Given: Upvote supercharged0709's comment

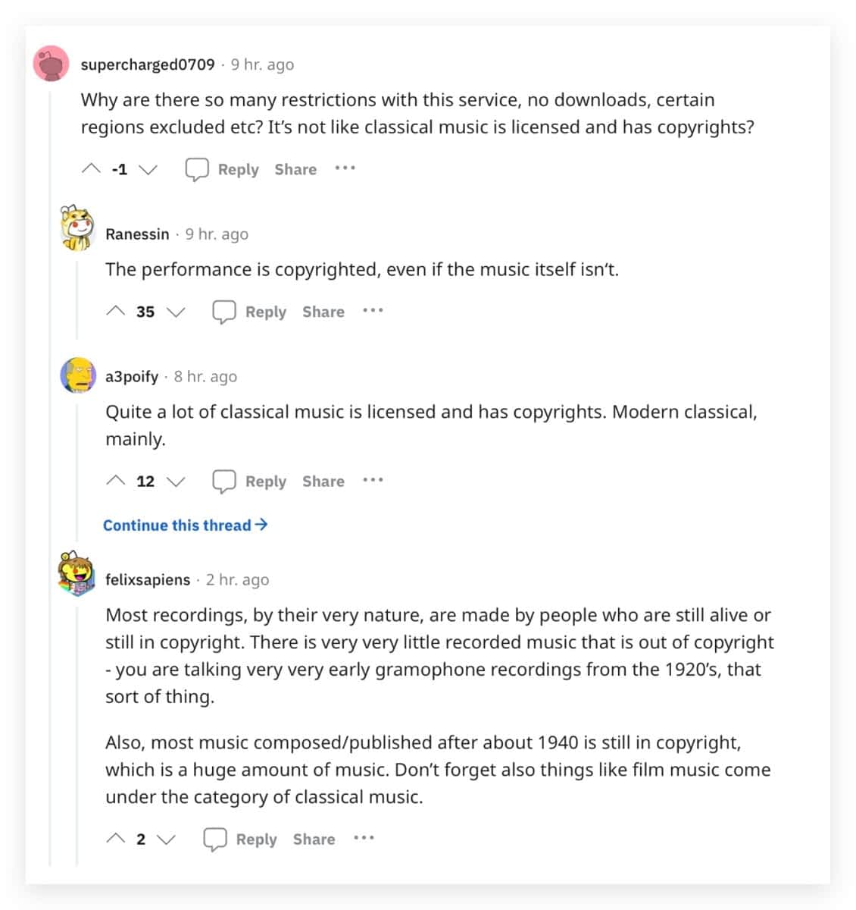Looking at the screenshot, I should point(91,169).
